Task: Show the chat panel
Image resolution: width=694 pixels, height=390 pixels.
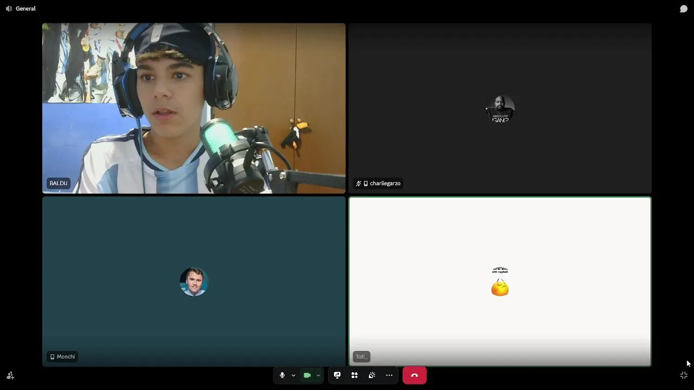Action: coord(684,9)
